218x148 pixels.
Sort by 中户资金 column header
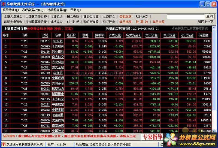click(169, 35)
